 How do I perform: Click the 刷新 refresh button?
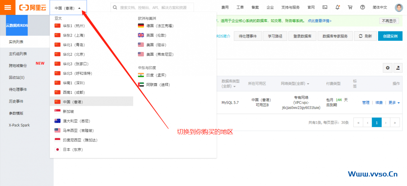tap(365, 36)
